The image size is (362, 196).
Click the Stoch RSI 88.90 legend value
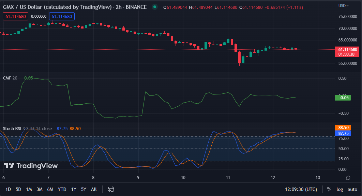pyautogui.click(x=75, y=129)
